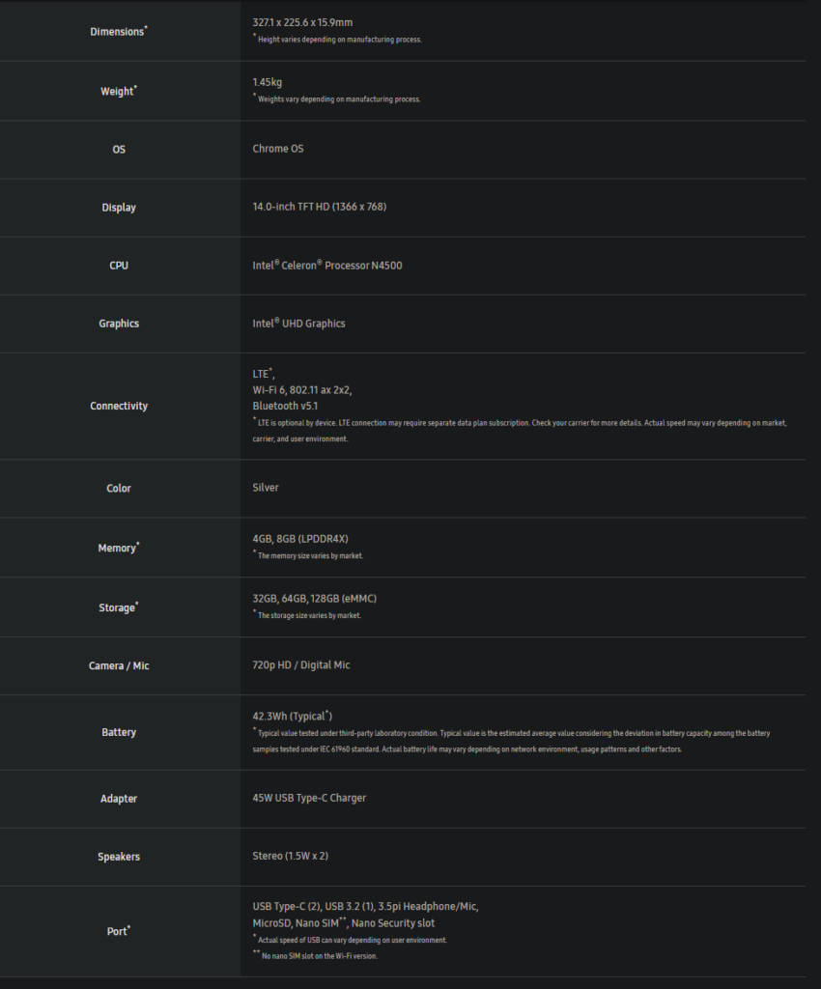This screenshot has width=821, height=989.
Task: Click the Intel Celeron Processor N4500 text
Action: tap(326, 266)
